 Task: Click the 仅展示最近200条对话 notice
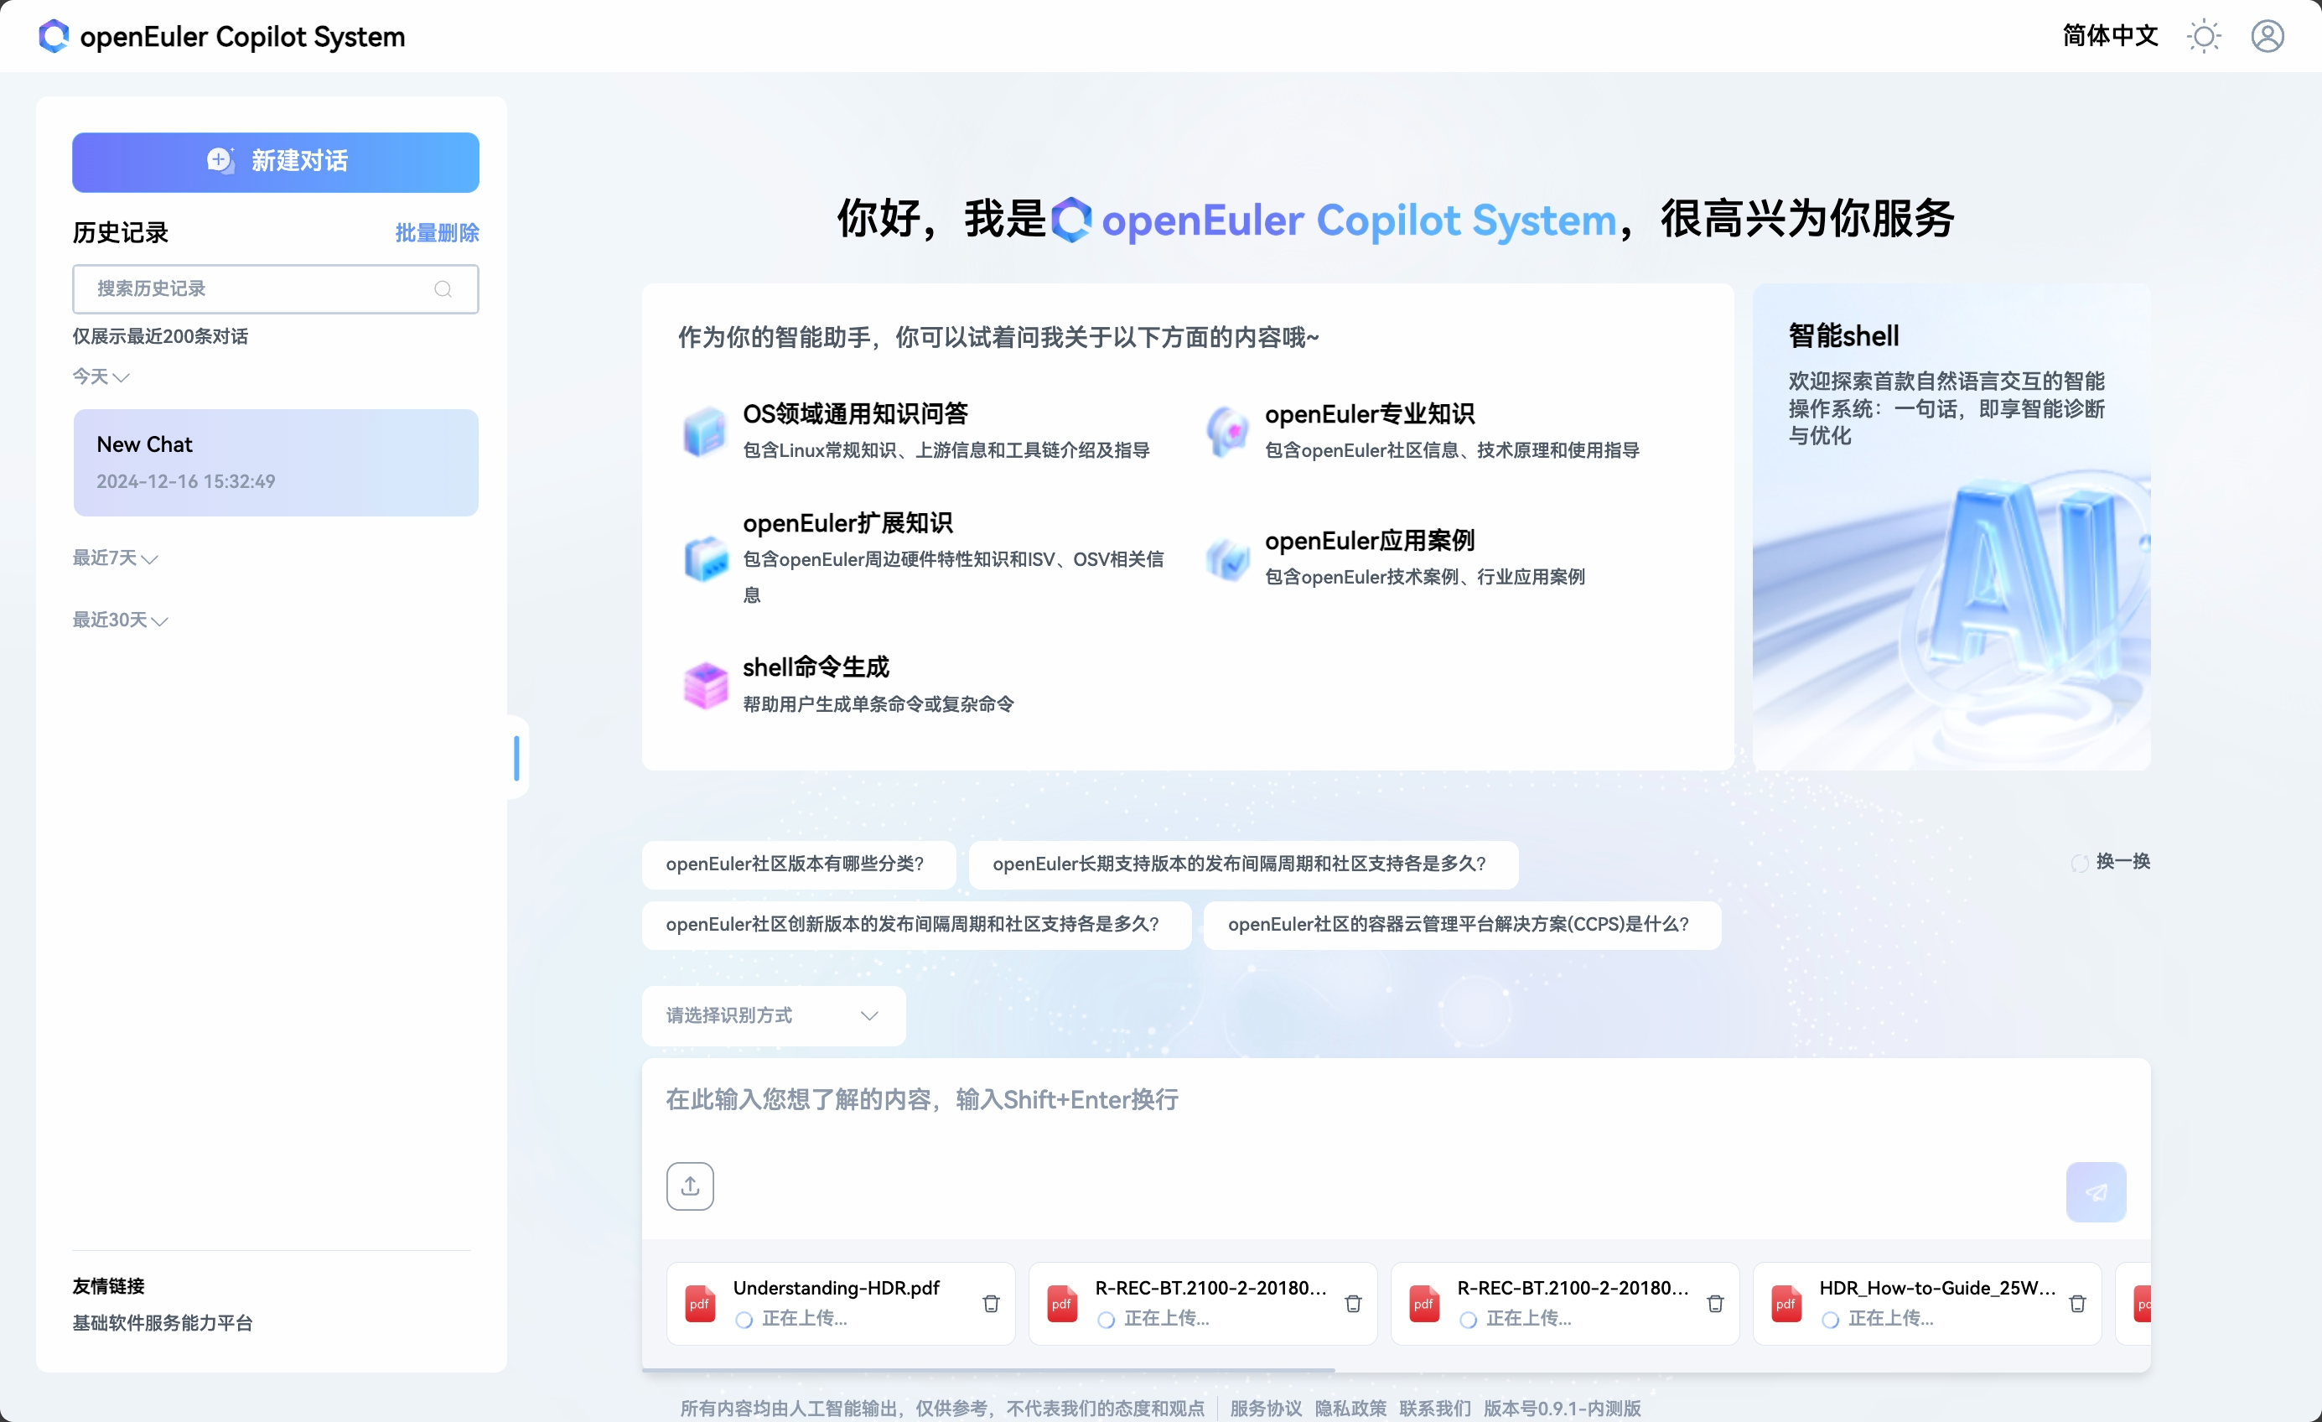pyautogui.click(x=160, y=336)
